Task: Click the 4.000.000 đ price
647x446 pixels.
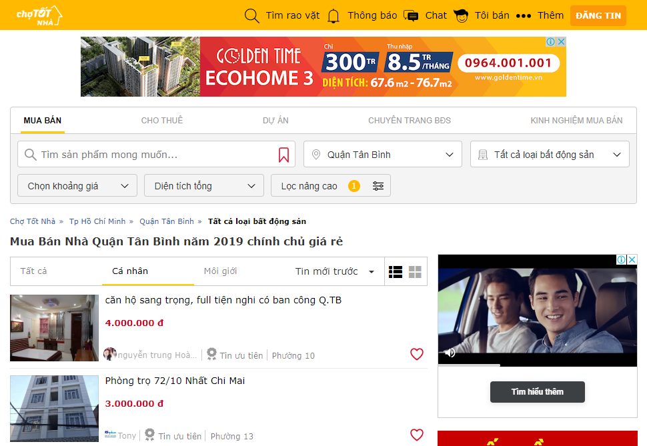Action: tap(134, 323)
